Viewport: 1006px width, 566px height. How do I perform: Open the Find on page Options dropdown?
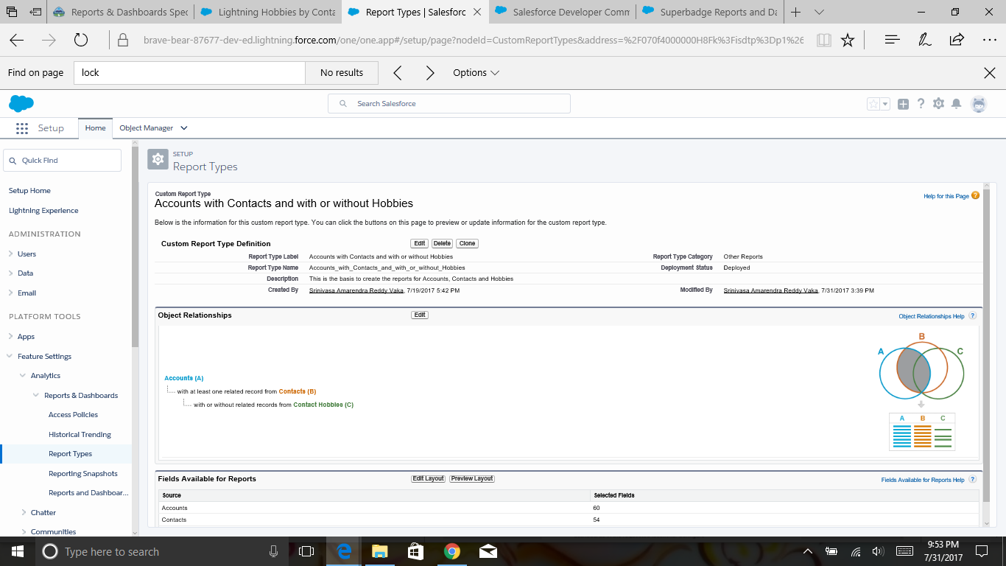click(x=476, y=73)
